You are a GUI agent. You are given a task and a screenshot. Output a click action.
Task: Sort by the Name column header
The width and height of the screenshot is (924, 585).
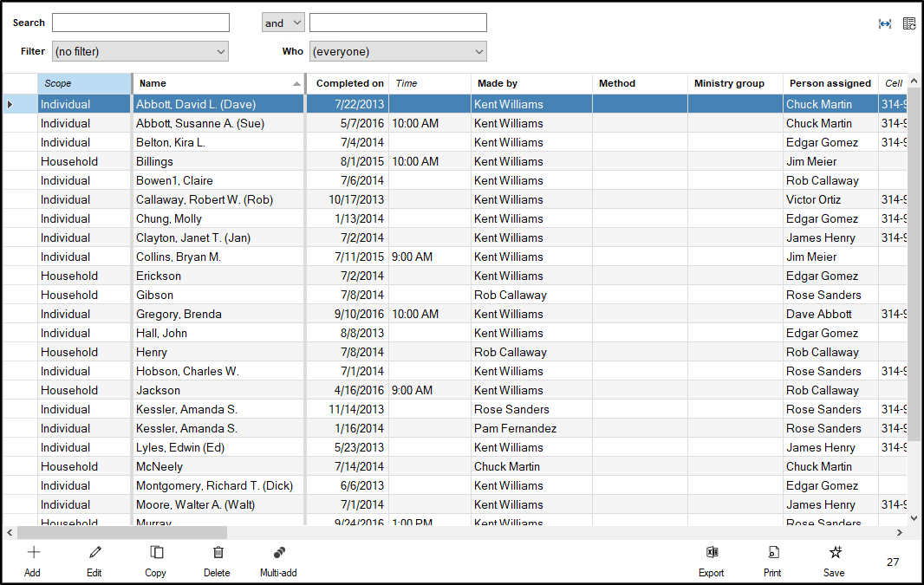point(217,84)
